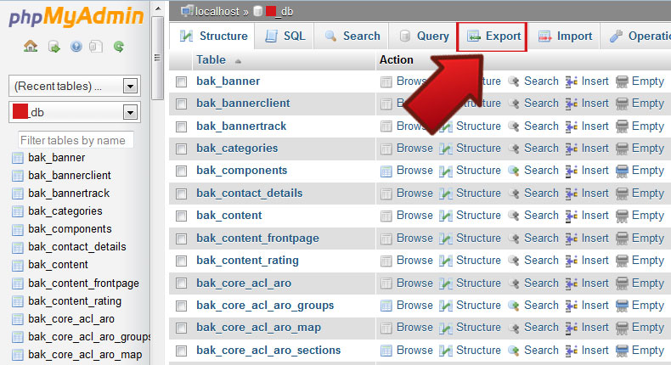Check the bak_banner row checkbox
Image resolution: width=671 pixels, height=365 pixels.
[x=181, y=81]
